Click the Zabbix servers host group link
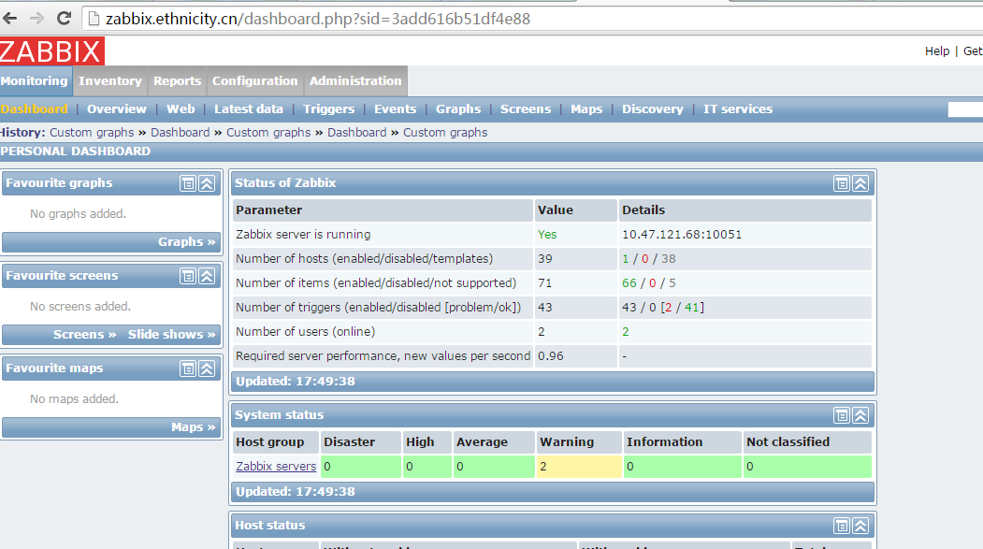 click(276, 467)
